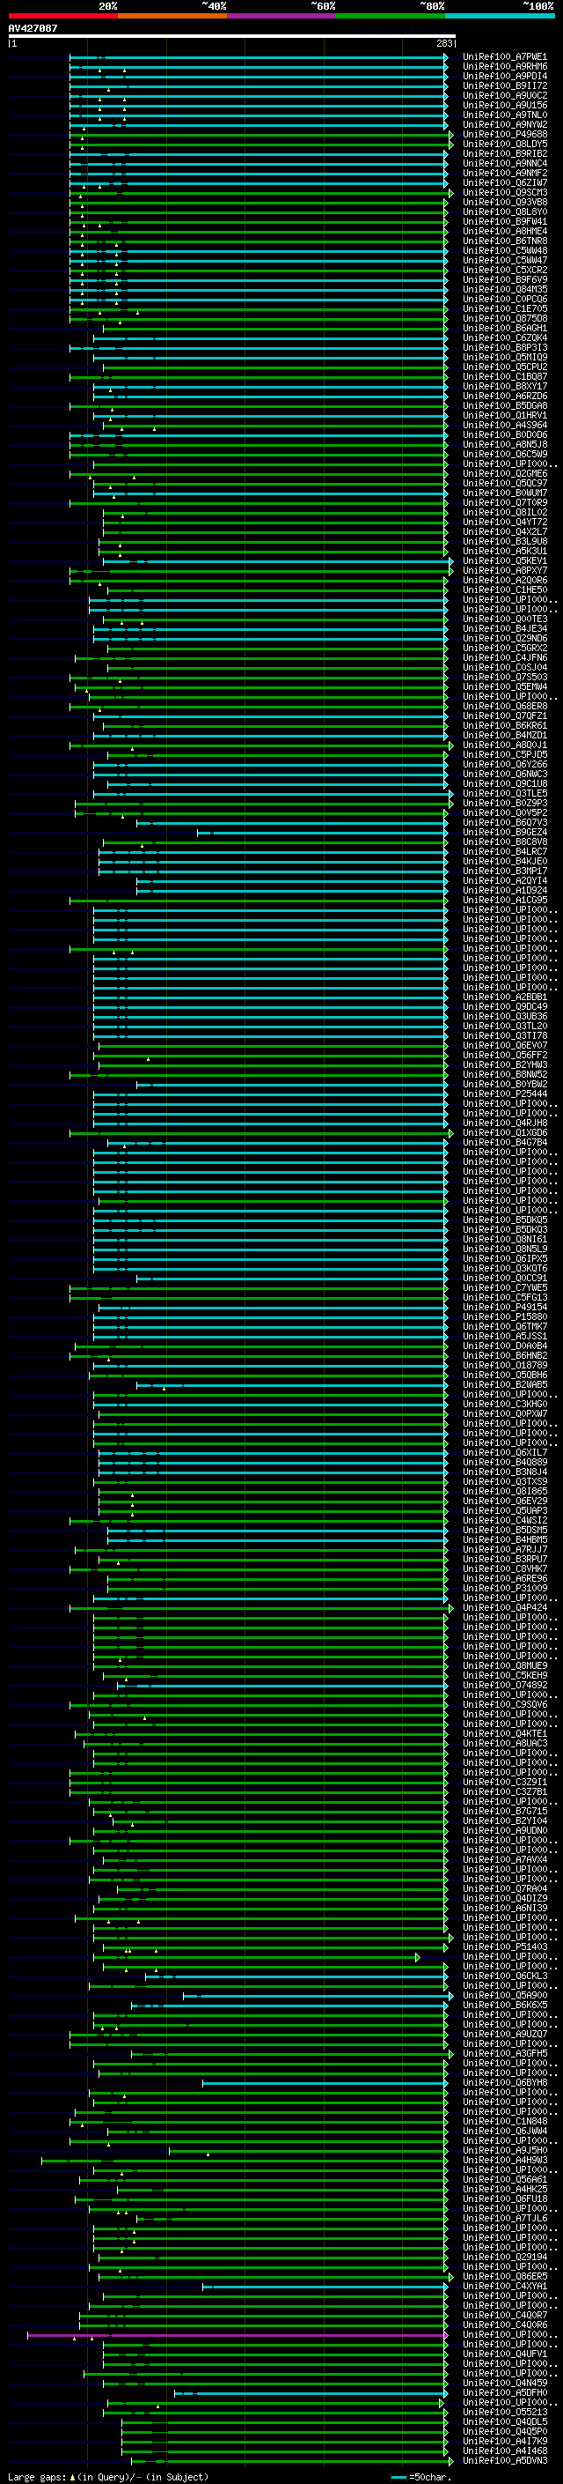Select the UniRef100_Q93VB8 label
Screen dimensions: 563x2484
[x=504, y=203]
